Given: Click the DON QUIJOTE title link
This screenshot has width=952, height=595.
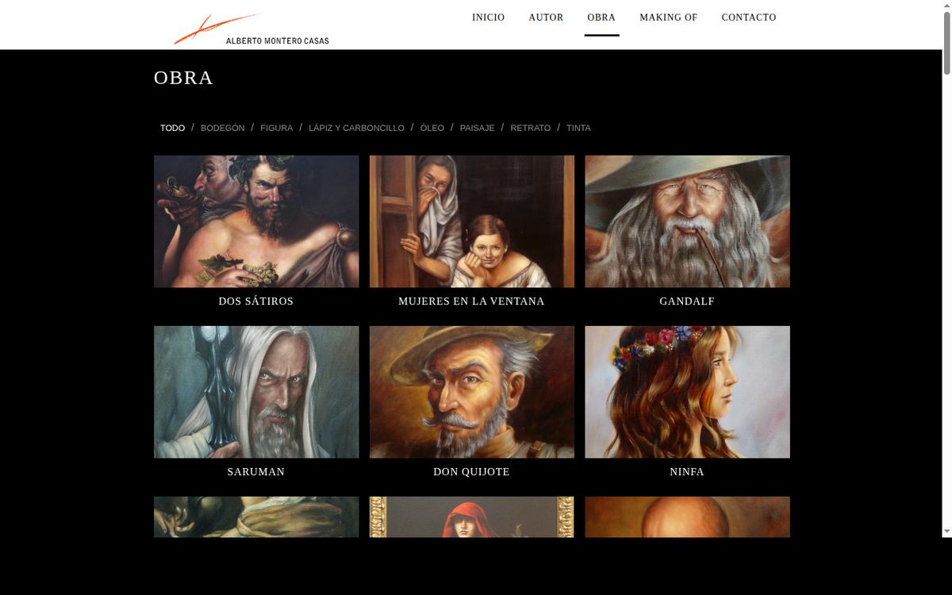Looking at the screenshot, I should [x=471, y=472].
